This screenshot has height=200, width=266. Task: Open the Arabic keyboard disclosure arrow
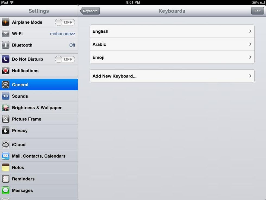pyautogui.click(x=250, y=44)
